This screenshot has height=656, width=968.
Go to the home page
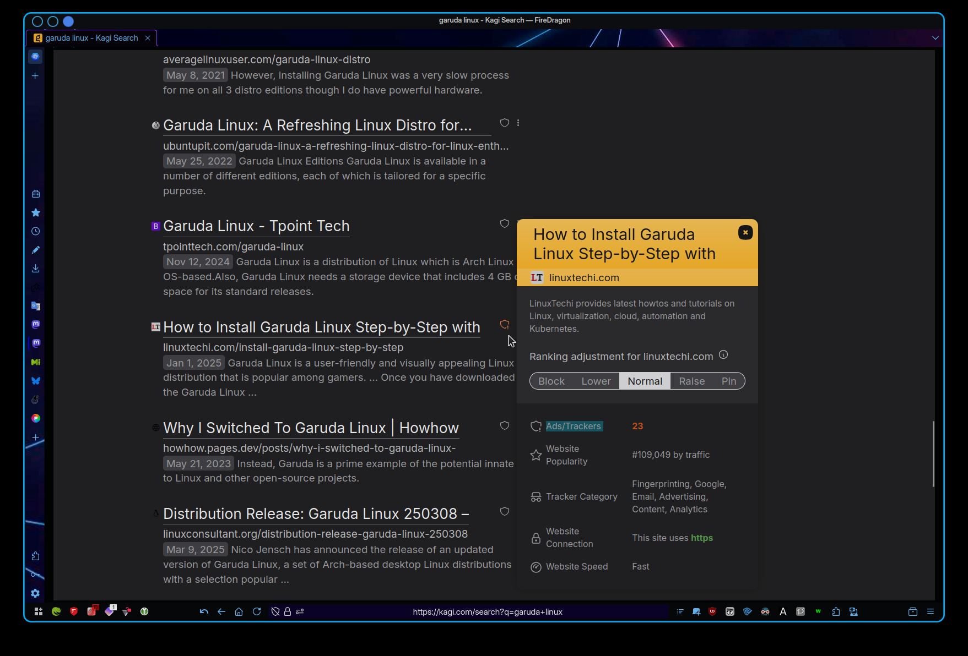coord(239,611)
